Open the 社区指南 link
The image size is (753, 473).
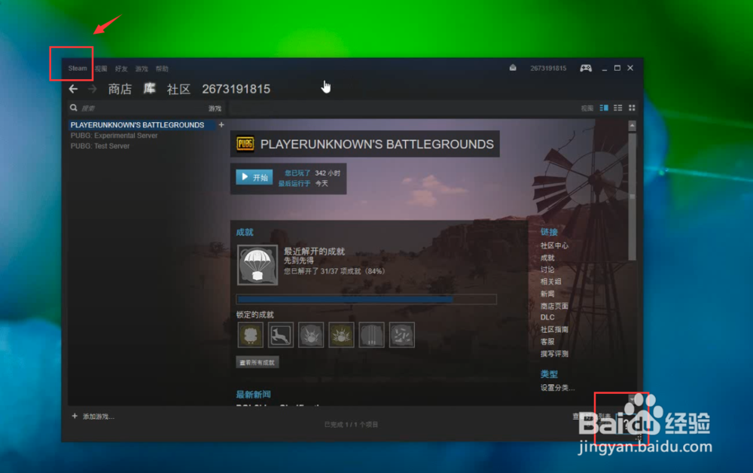point(554,329)
